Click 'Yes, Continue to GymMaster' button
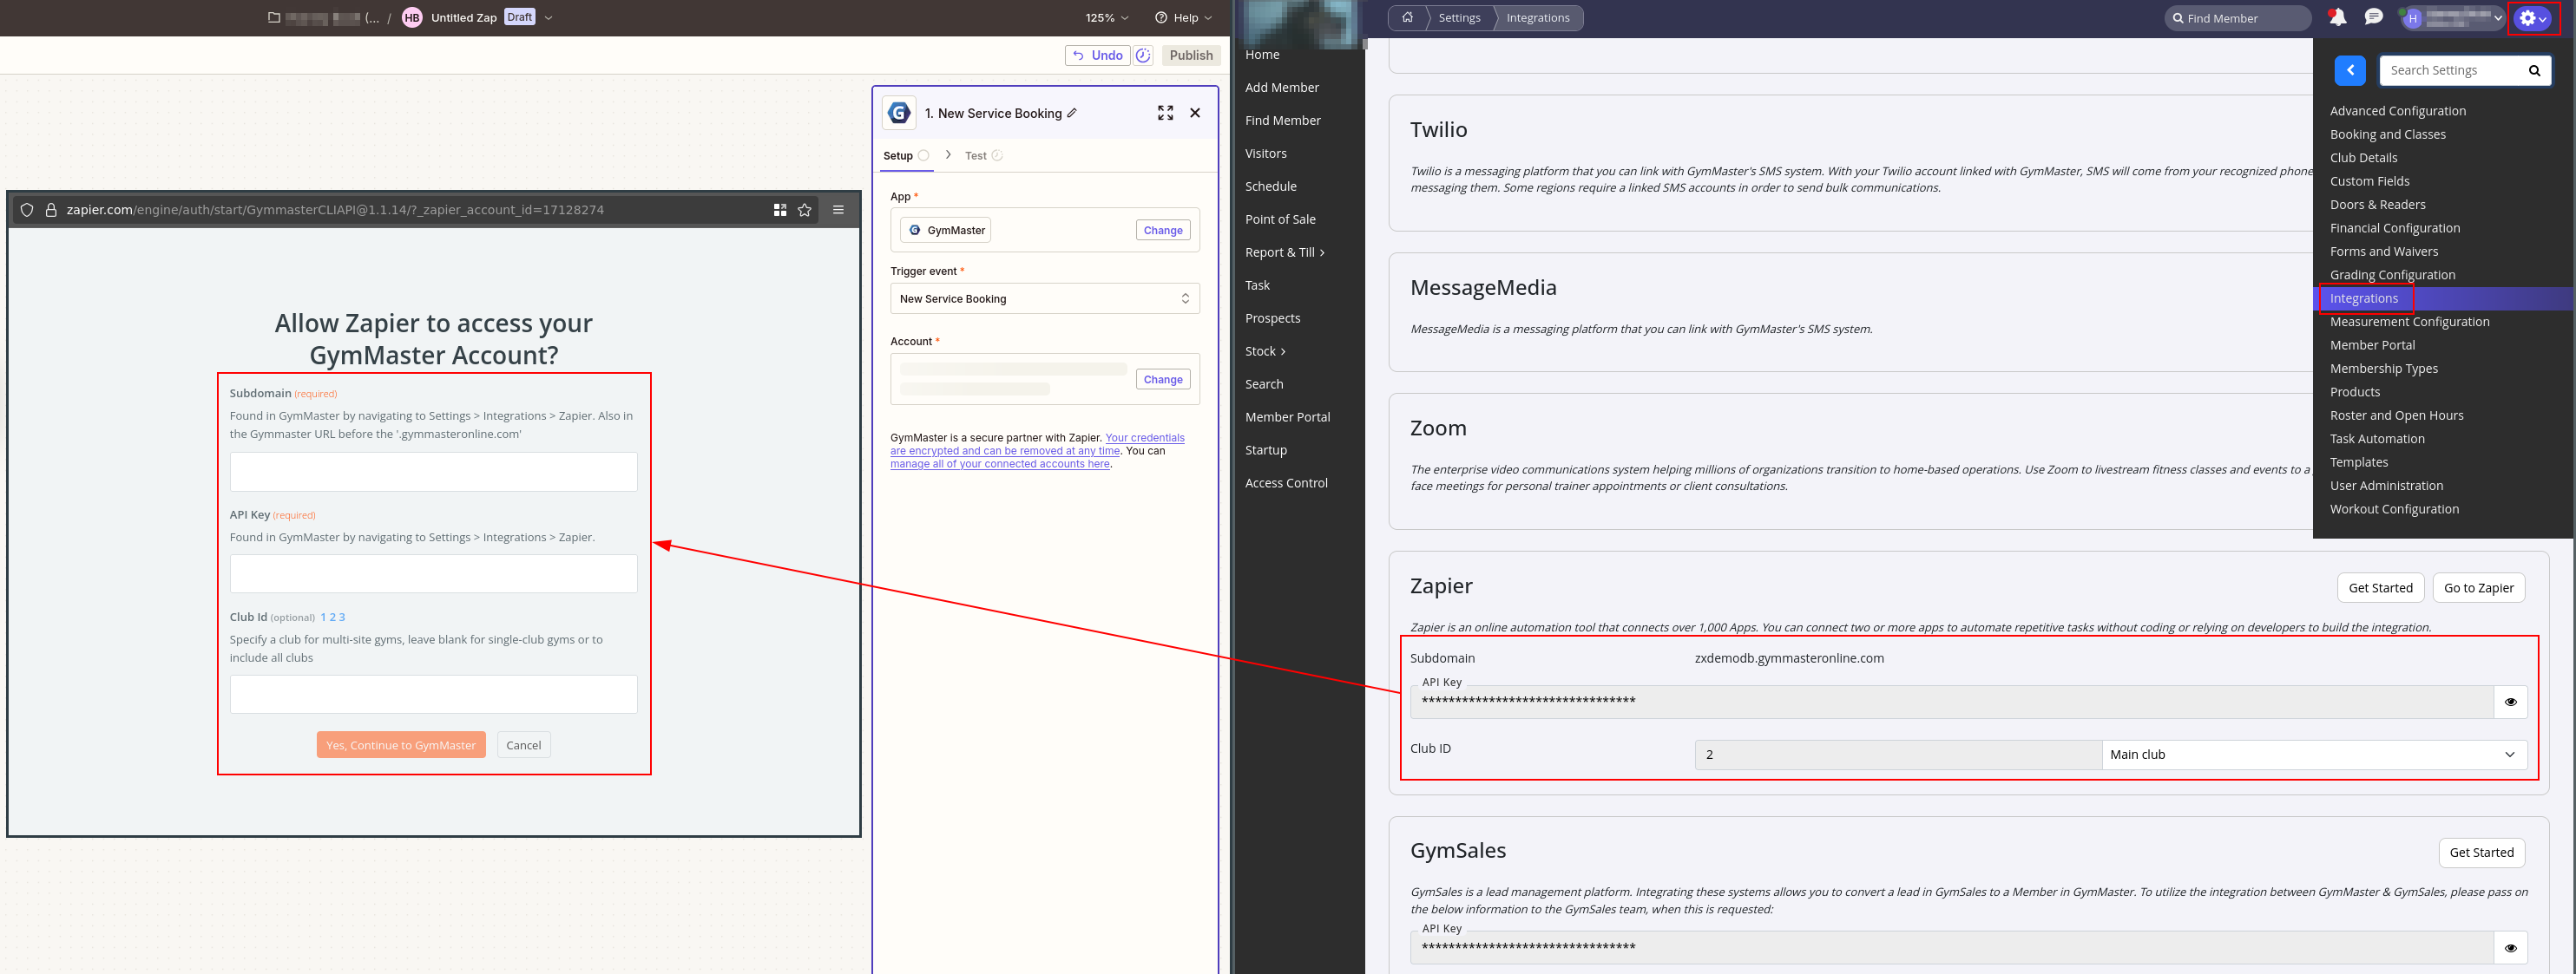This screenshot has height=974, width=2576. 401,745
